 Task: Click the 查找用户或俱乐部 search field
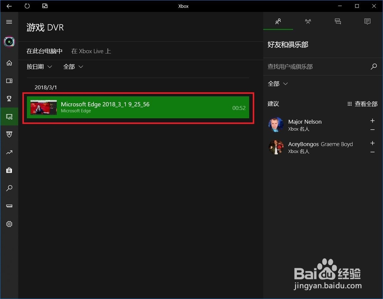coord(318,67)
